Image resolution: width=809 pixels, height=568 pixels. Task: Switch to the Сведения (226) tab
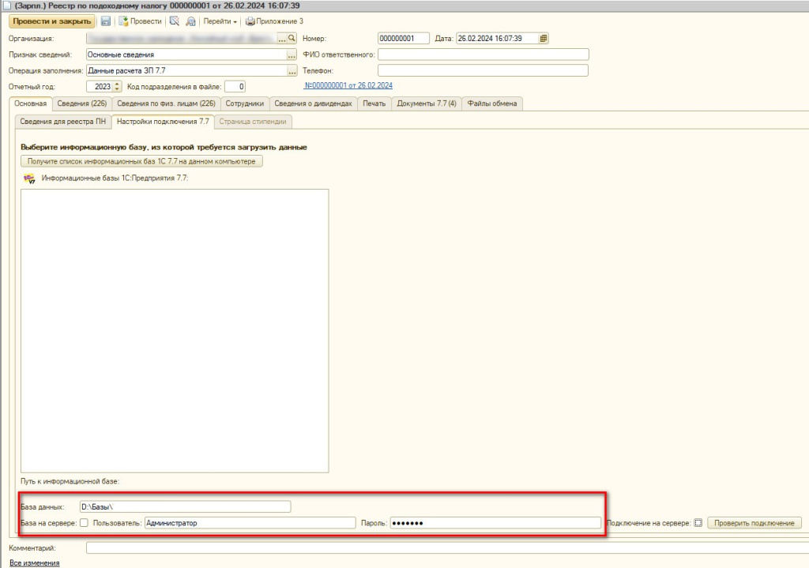[x=83, y=103]
